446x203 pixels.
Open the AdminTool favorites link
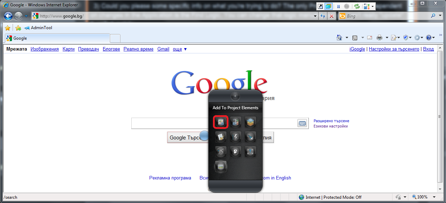pyautogui.click(x=38, y=28)
